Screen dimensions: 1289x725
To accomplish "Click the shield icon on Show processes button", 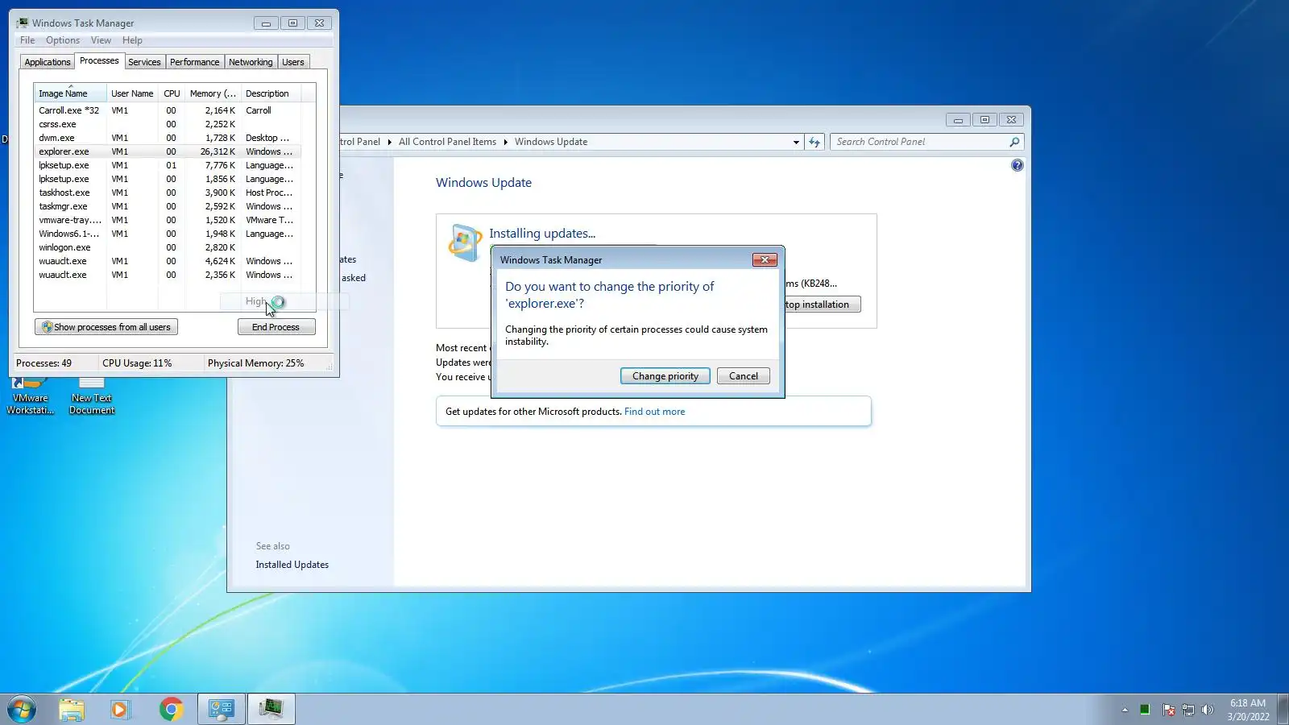I will point(47,327).
